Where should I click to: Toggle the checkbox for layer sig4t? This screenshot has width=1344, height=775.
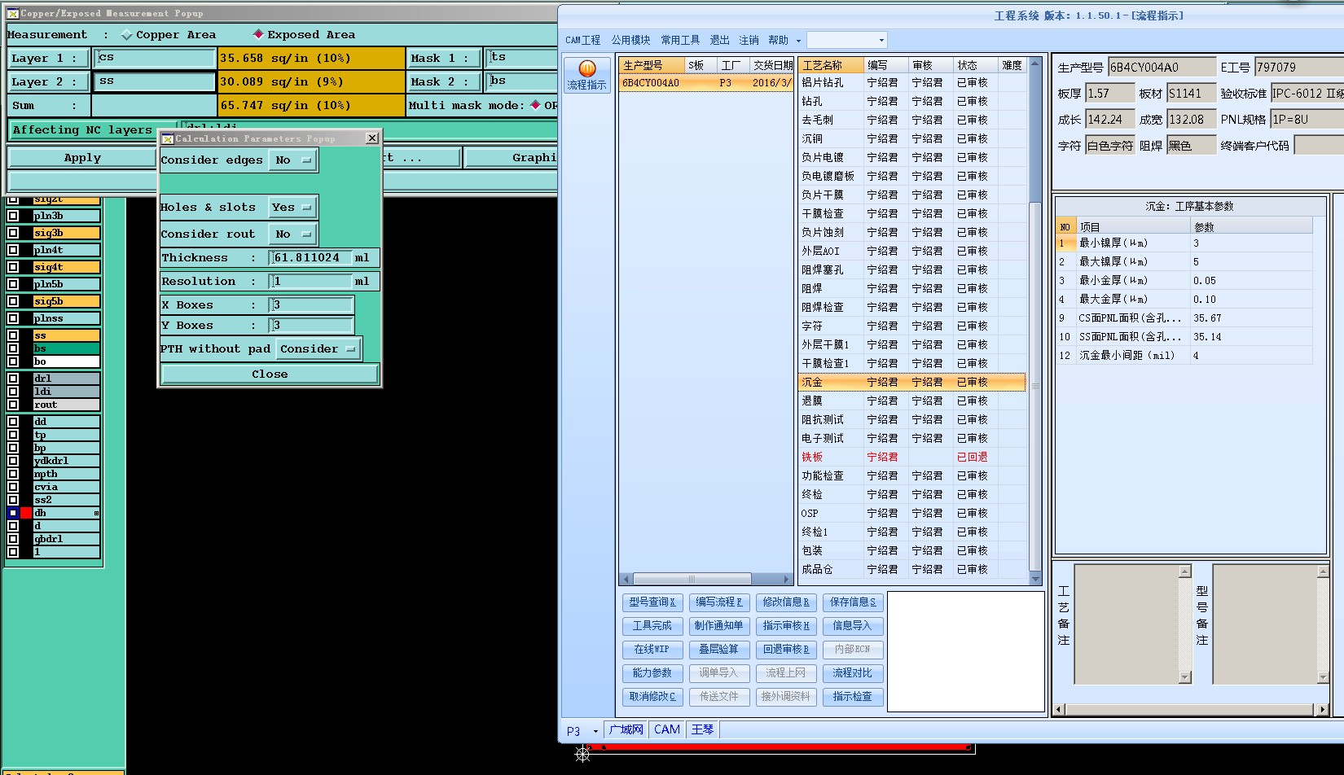point(13,267)
